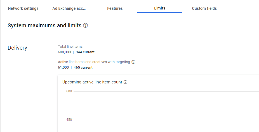This screenshot has width=259, height=132.
Task: Open help icon for Upcoming active line item count
Action: pyautogui.click(x=126, y=82)
